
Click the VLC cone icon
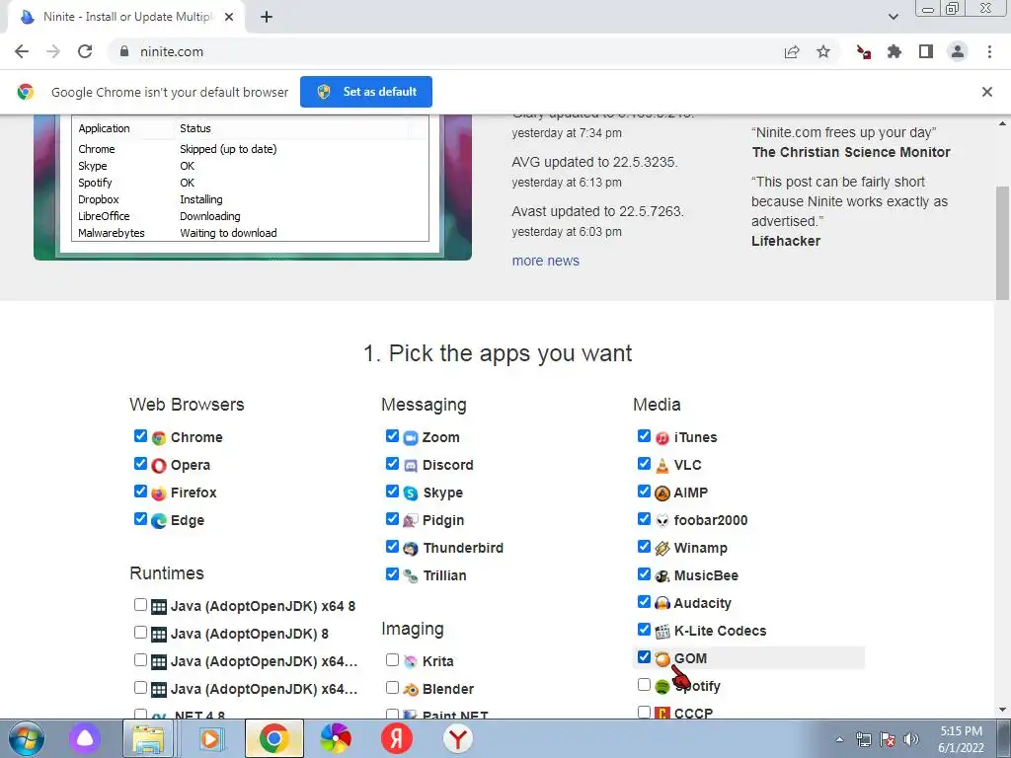coord(662,466)
